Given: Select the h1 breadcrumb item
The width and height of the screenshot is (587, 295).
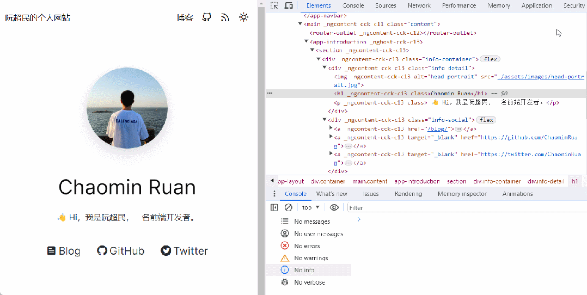Looking at the screenshot, I should coord(574,181).
